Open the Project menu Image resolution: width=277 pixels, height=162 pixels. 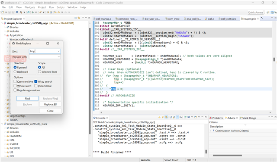(x=42, y=7)
